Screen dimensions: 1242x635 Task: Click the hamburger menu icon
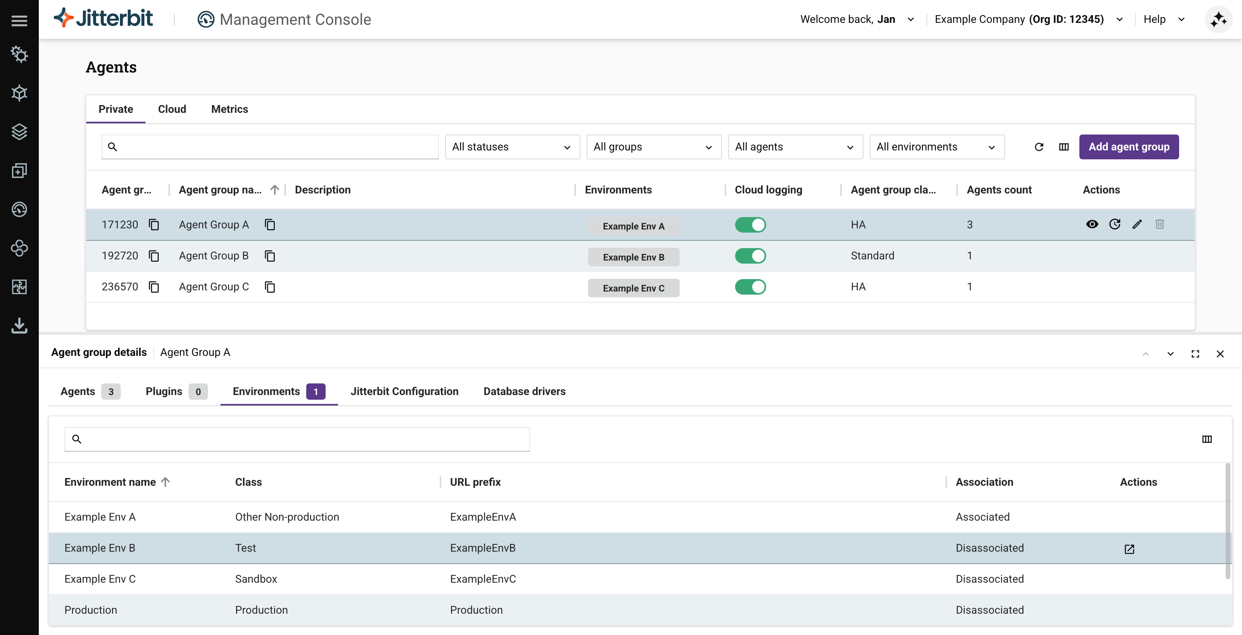19,20
